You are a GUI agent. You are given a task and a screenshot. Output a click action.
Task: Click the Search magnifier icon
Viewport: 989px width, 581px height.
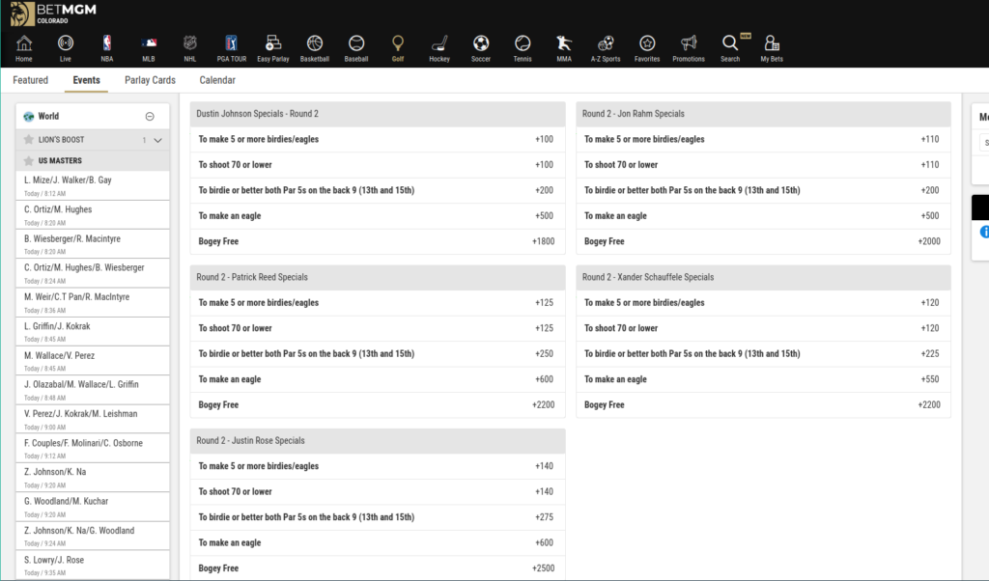[x=730, y=43]
